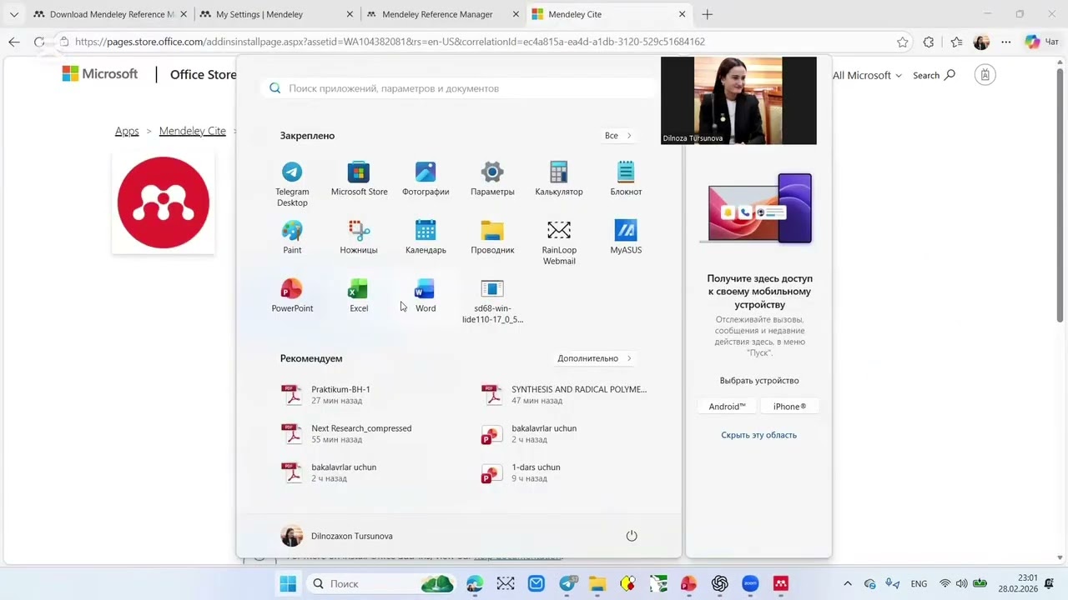Switch to Download Mendeley Reference tab
Image resolution: width=1068 pixels, height=600 pixels.
click(108, 14)
